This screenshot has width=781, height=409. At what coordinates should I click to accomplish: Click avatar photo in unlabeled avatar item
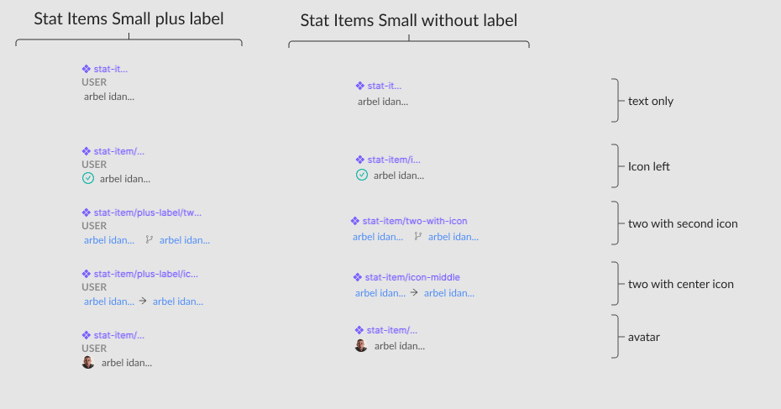pos(361,345)
